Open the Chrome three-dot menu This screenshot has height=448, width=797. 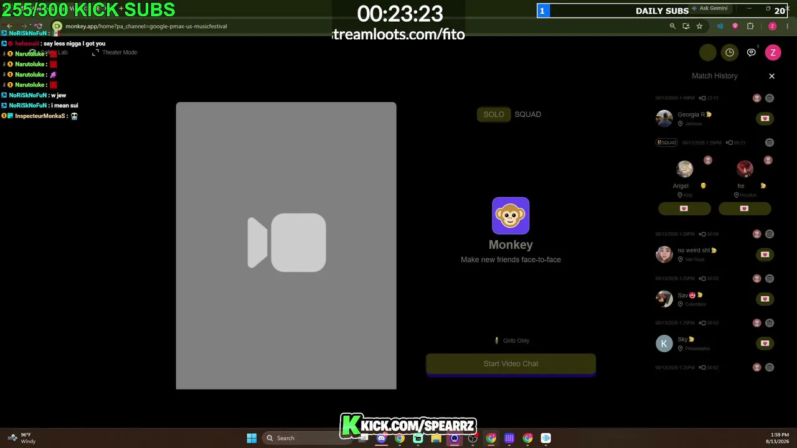(x=788, y=26)
